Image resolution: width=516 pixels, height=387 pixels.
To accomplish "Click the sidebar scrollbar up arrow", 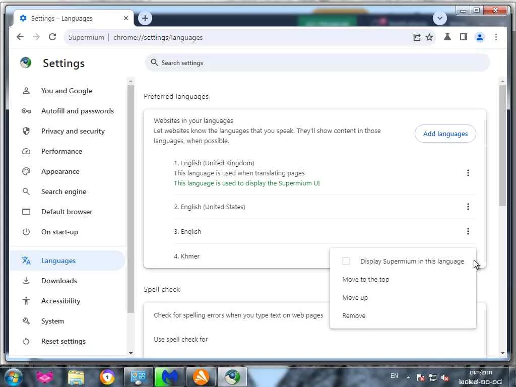I will [131, 81].
